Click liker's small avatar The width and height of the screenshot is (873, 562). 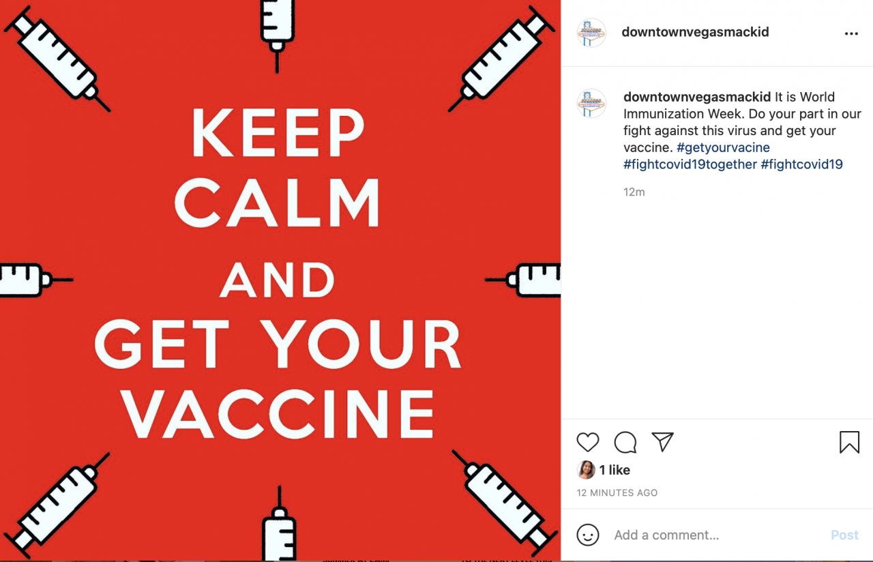(586, 470)
